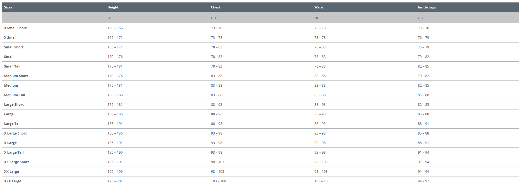Click the Medium Short row label

tap(16, 76)
